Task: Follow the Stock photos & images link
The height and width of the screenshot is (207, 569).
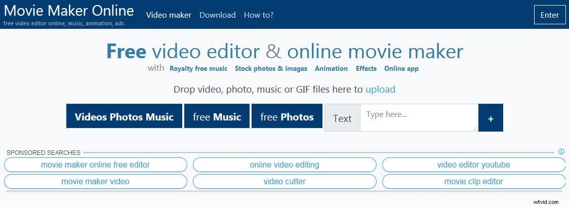Action: point(271,68)
